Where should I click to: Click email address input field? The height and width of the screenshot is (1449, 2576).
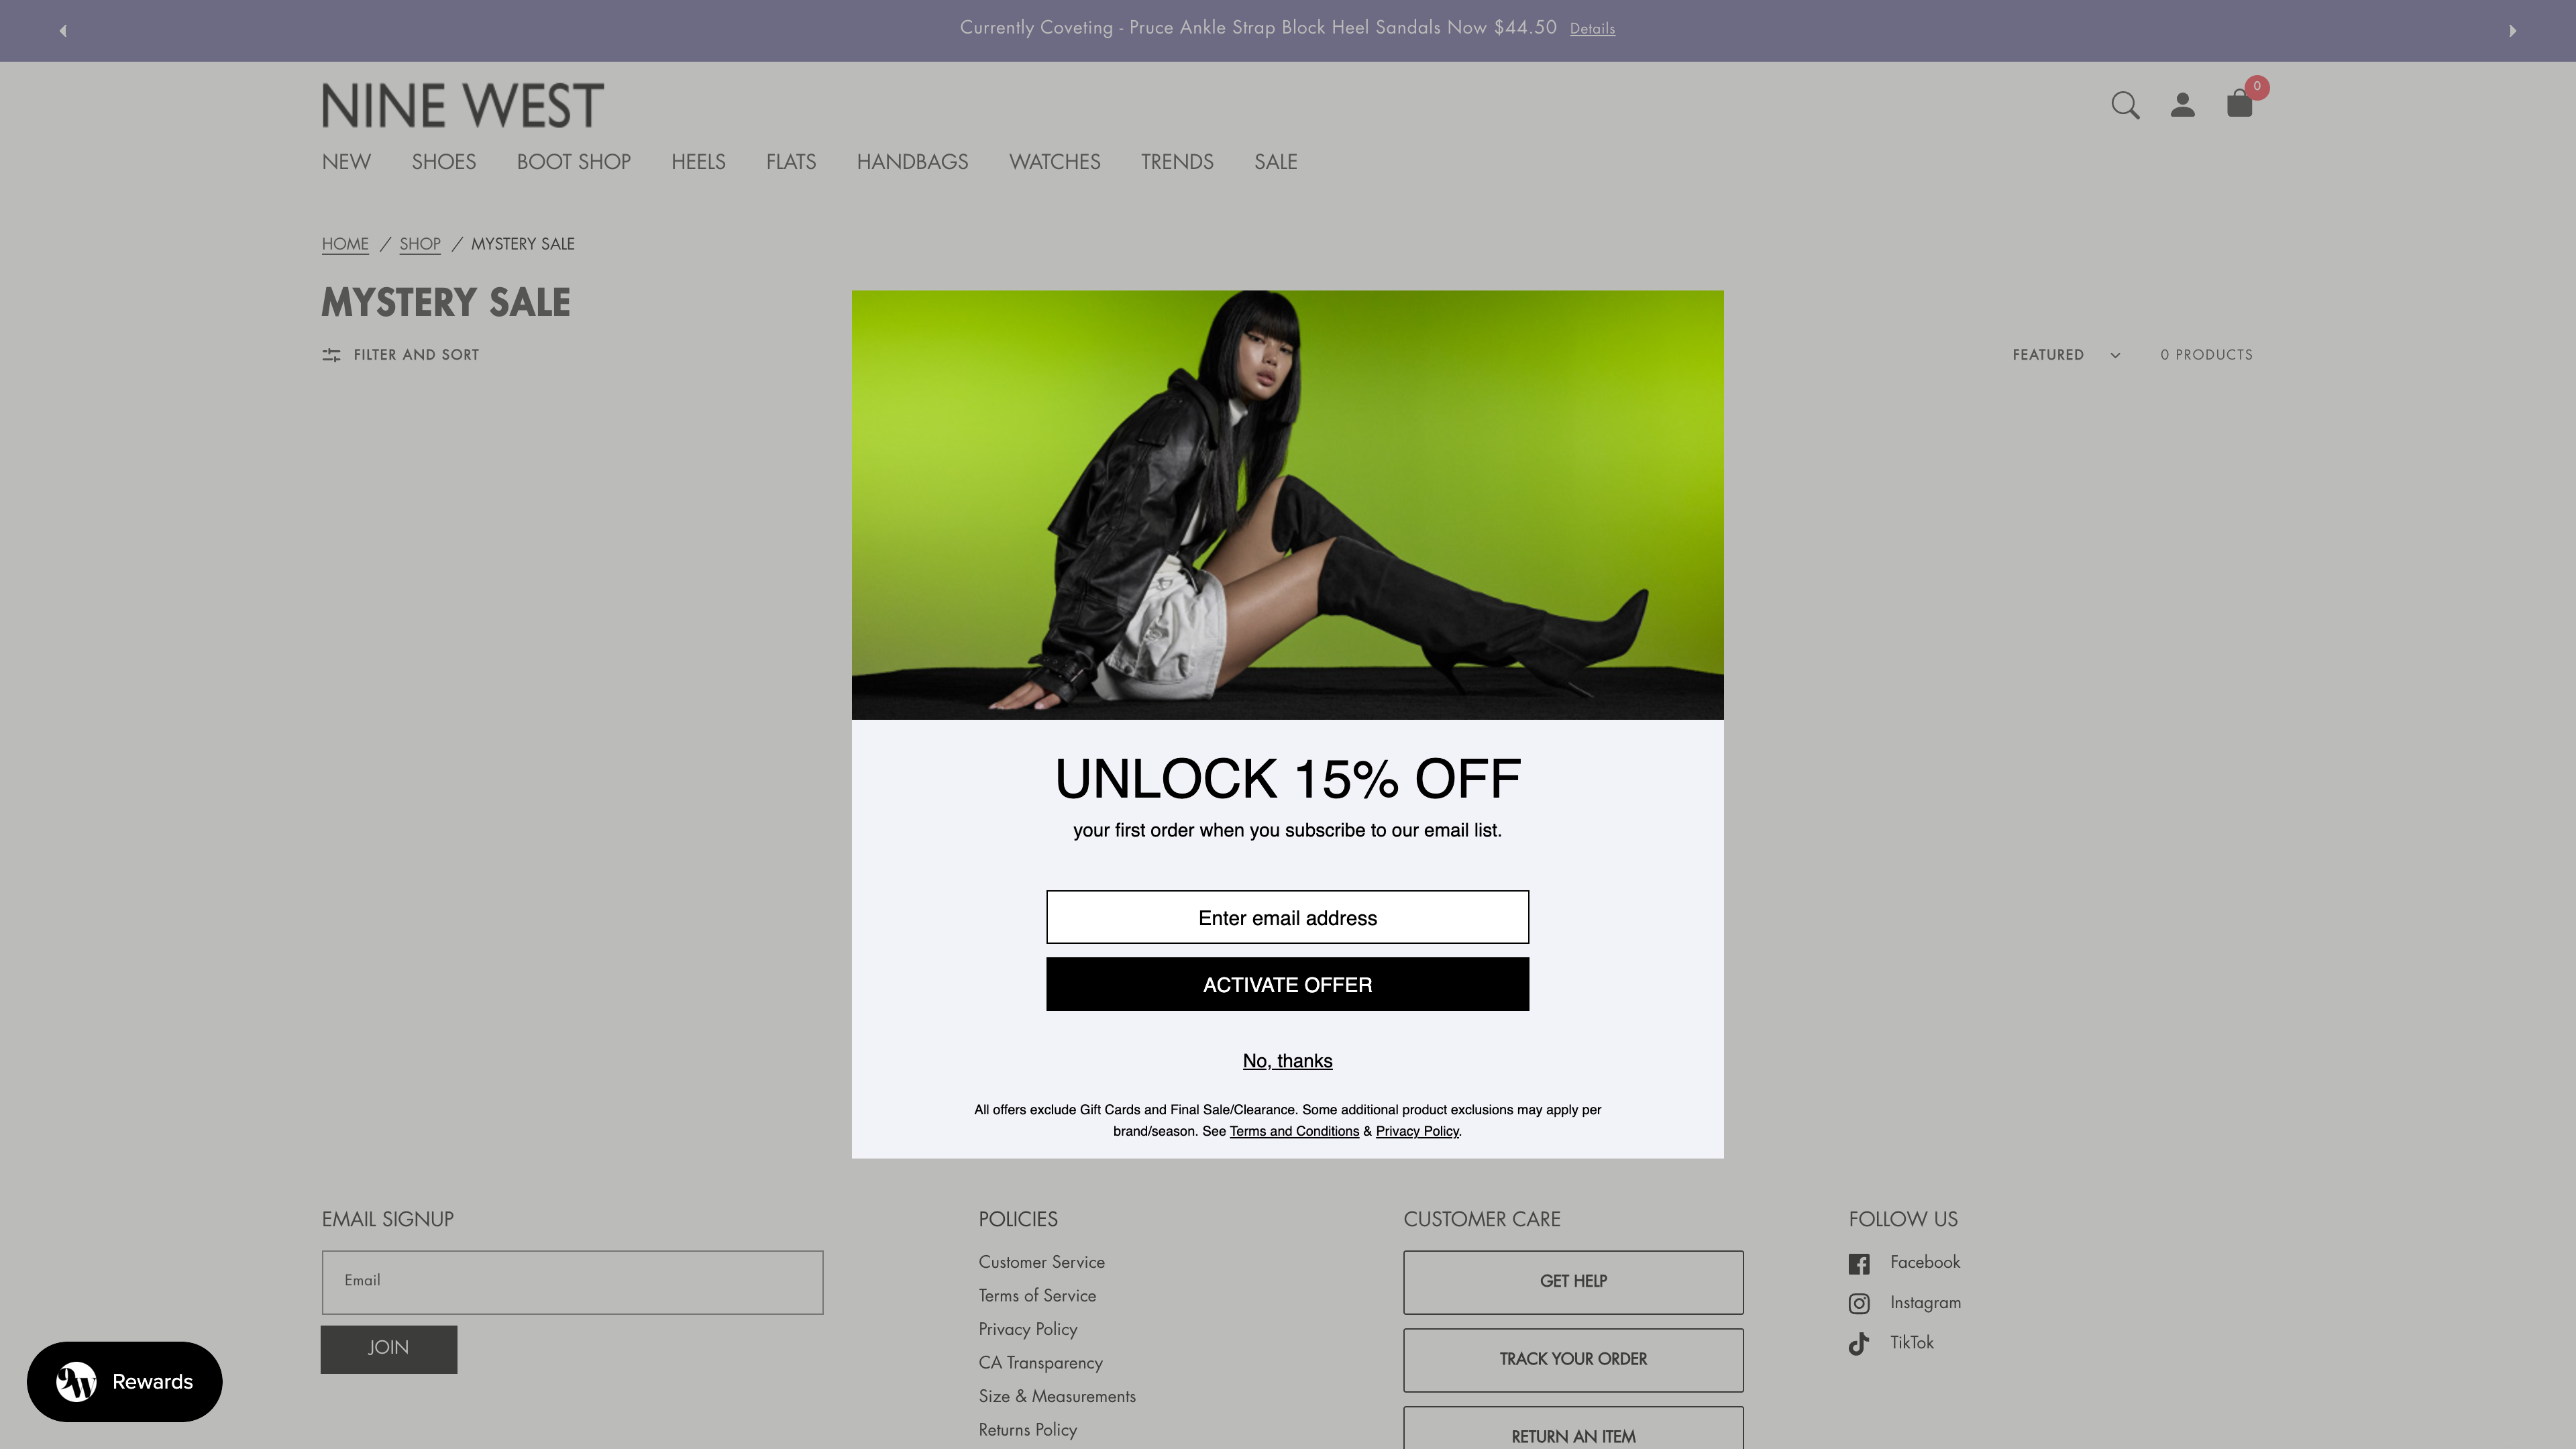pyautogui.click(x=1288, y=916)
